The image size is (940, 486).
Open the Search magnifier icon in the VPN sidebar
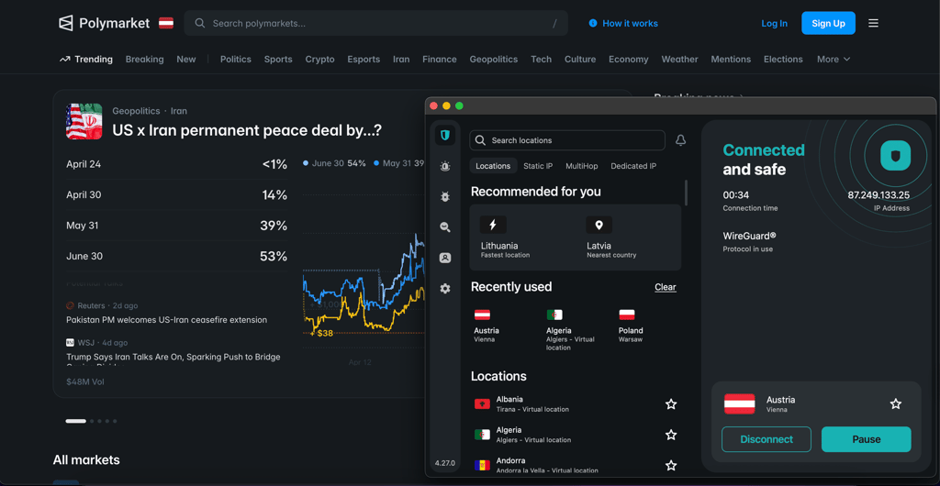point(445,226)
